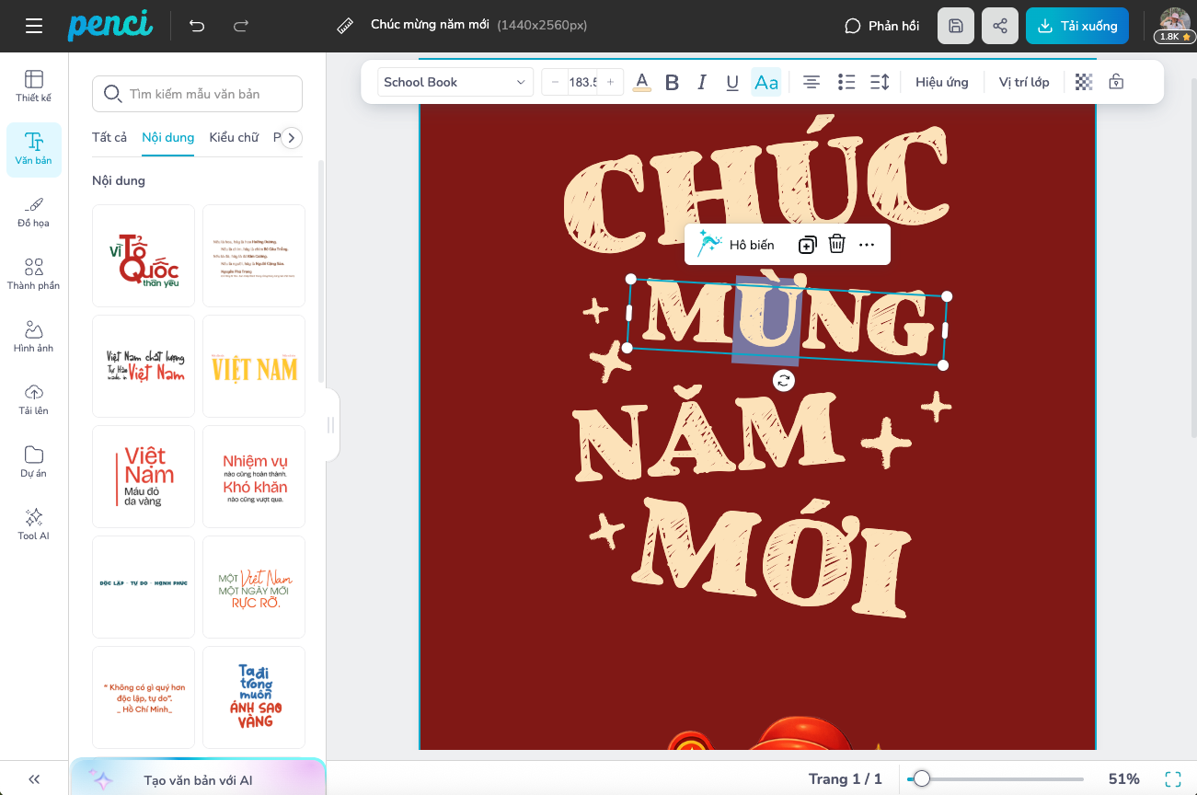Open the three-dot more options menu
The width and height of the screenshot is (1197, 795).
[867, 245]
